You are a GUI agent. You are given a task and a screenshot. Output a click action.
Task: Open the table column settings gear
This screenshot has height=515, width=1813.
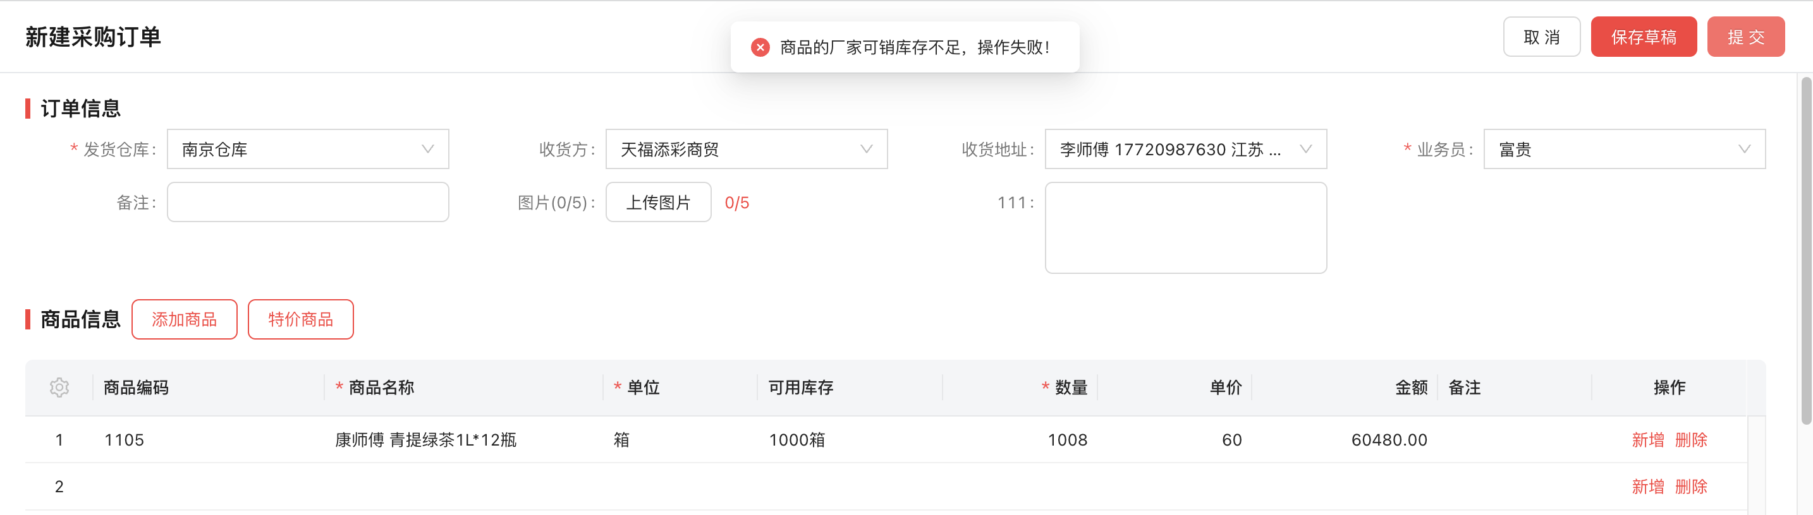pos(59,387)
